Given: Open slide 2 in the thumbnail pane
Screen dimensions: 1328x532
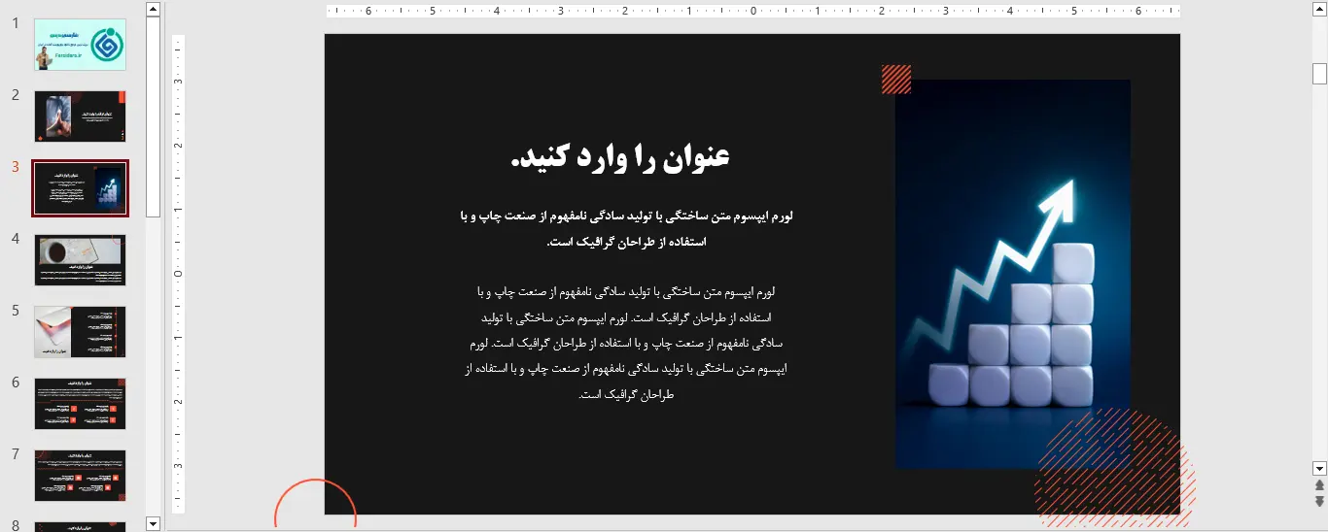Looking at the screenshot, I should [80, 116].
